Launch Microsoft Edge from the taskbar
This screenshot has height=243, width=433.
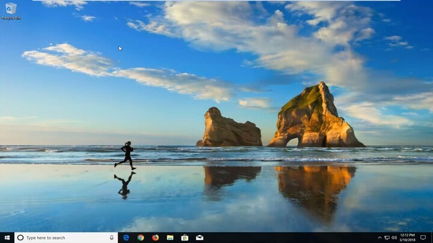[x=126, y=238]
